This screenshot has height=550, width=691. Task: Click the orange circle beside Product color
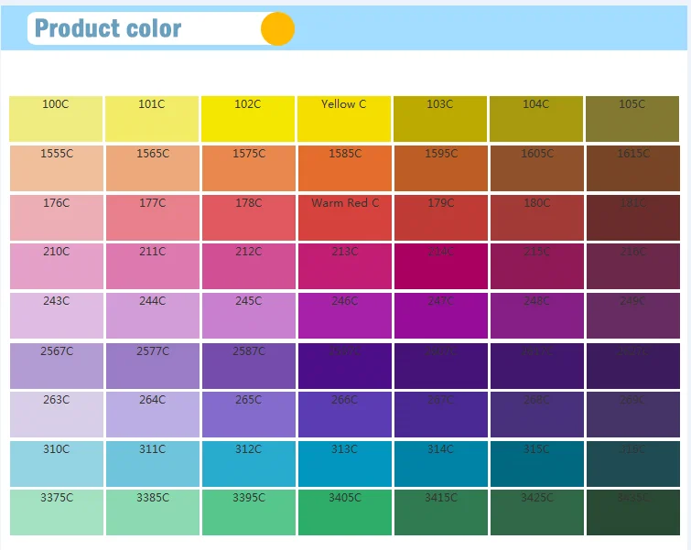click(277, 28)
